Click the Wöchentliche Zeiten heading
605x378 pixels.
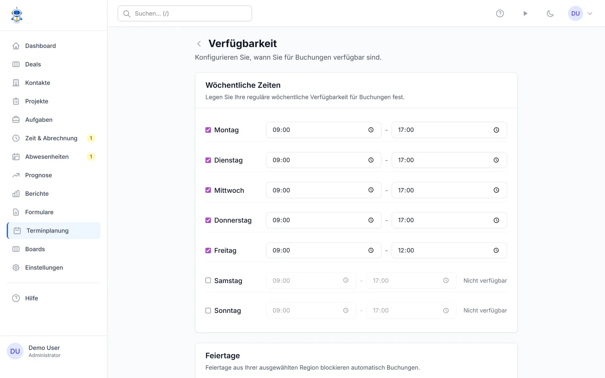pos(243,85)
